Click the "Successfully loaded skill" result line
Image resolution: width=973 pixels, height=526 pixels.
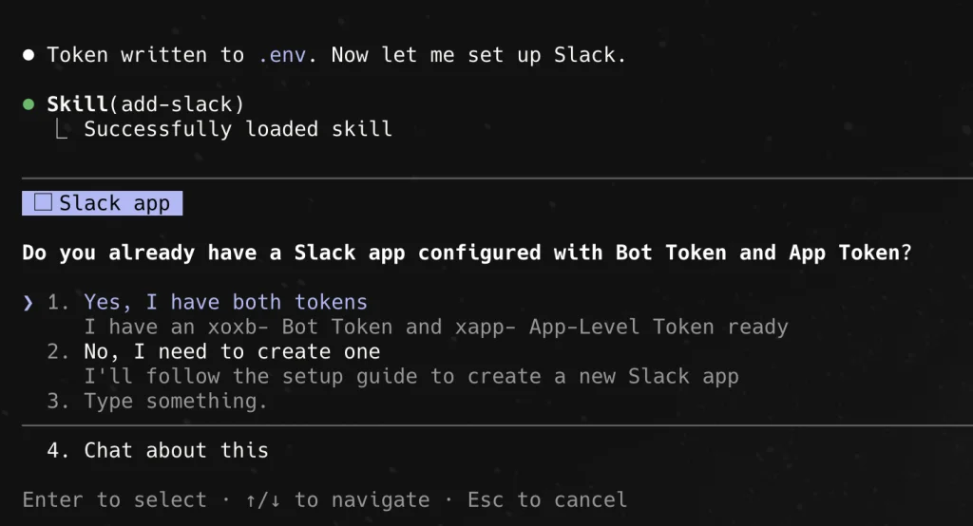click(x=238, y=130)
